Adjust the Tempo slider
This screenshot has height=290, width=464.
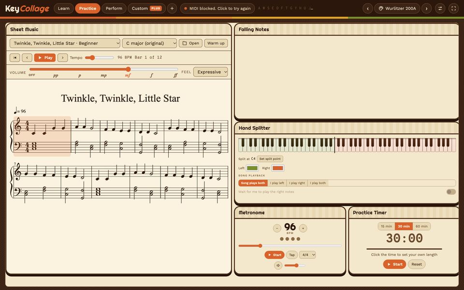(x=100, y=58)
